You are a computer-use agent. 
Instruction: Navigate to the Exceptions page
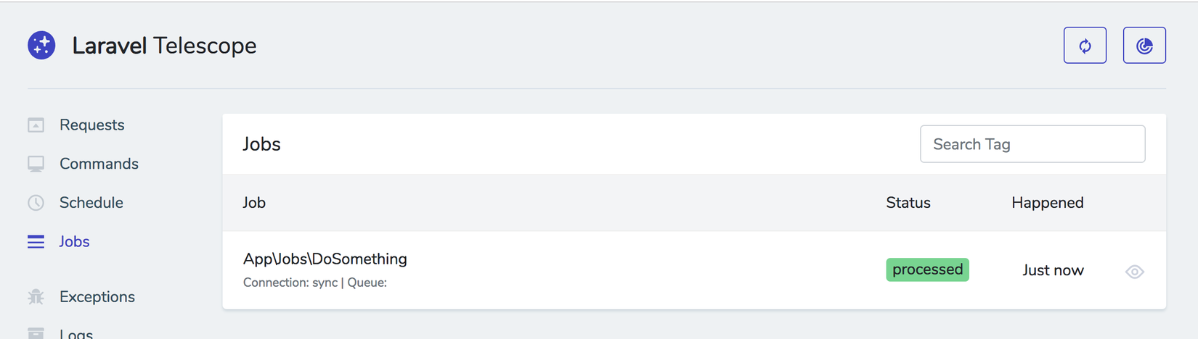[97, 297]
